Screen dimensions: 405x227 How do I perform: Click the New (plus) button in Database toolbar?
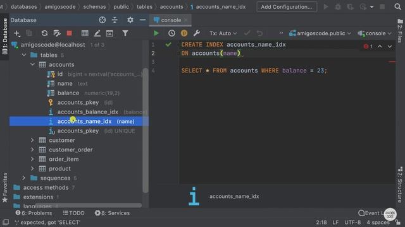[x=17, y=33]
